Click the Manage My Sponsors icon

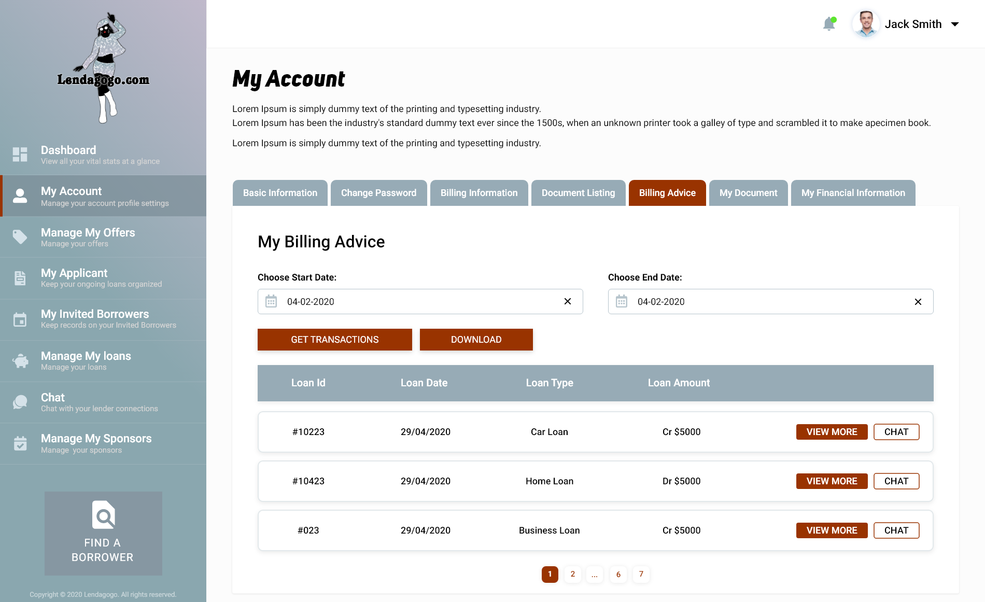pos(20,443)
